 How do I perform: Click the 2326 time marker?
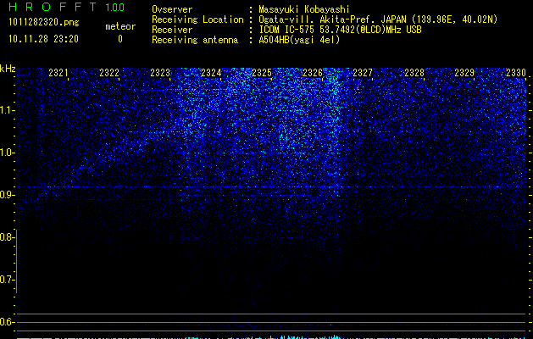[x=313, y=73]
